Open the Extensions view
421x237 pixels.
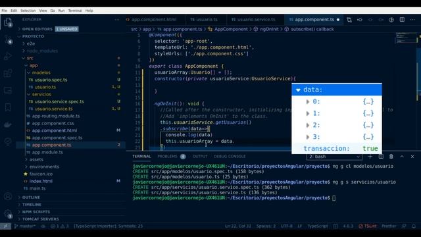[8, 73]
